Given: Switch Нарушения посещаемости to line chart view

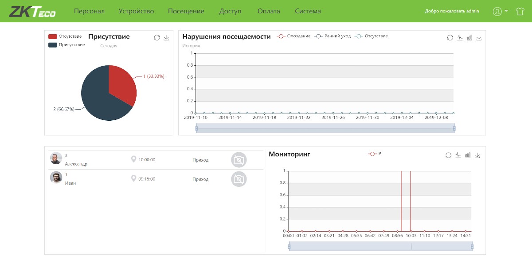Looking at the screenshot, I should click(x=460, y=38).
